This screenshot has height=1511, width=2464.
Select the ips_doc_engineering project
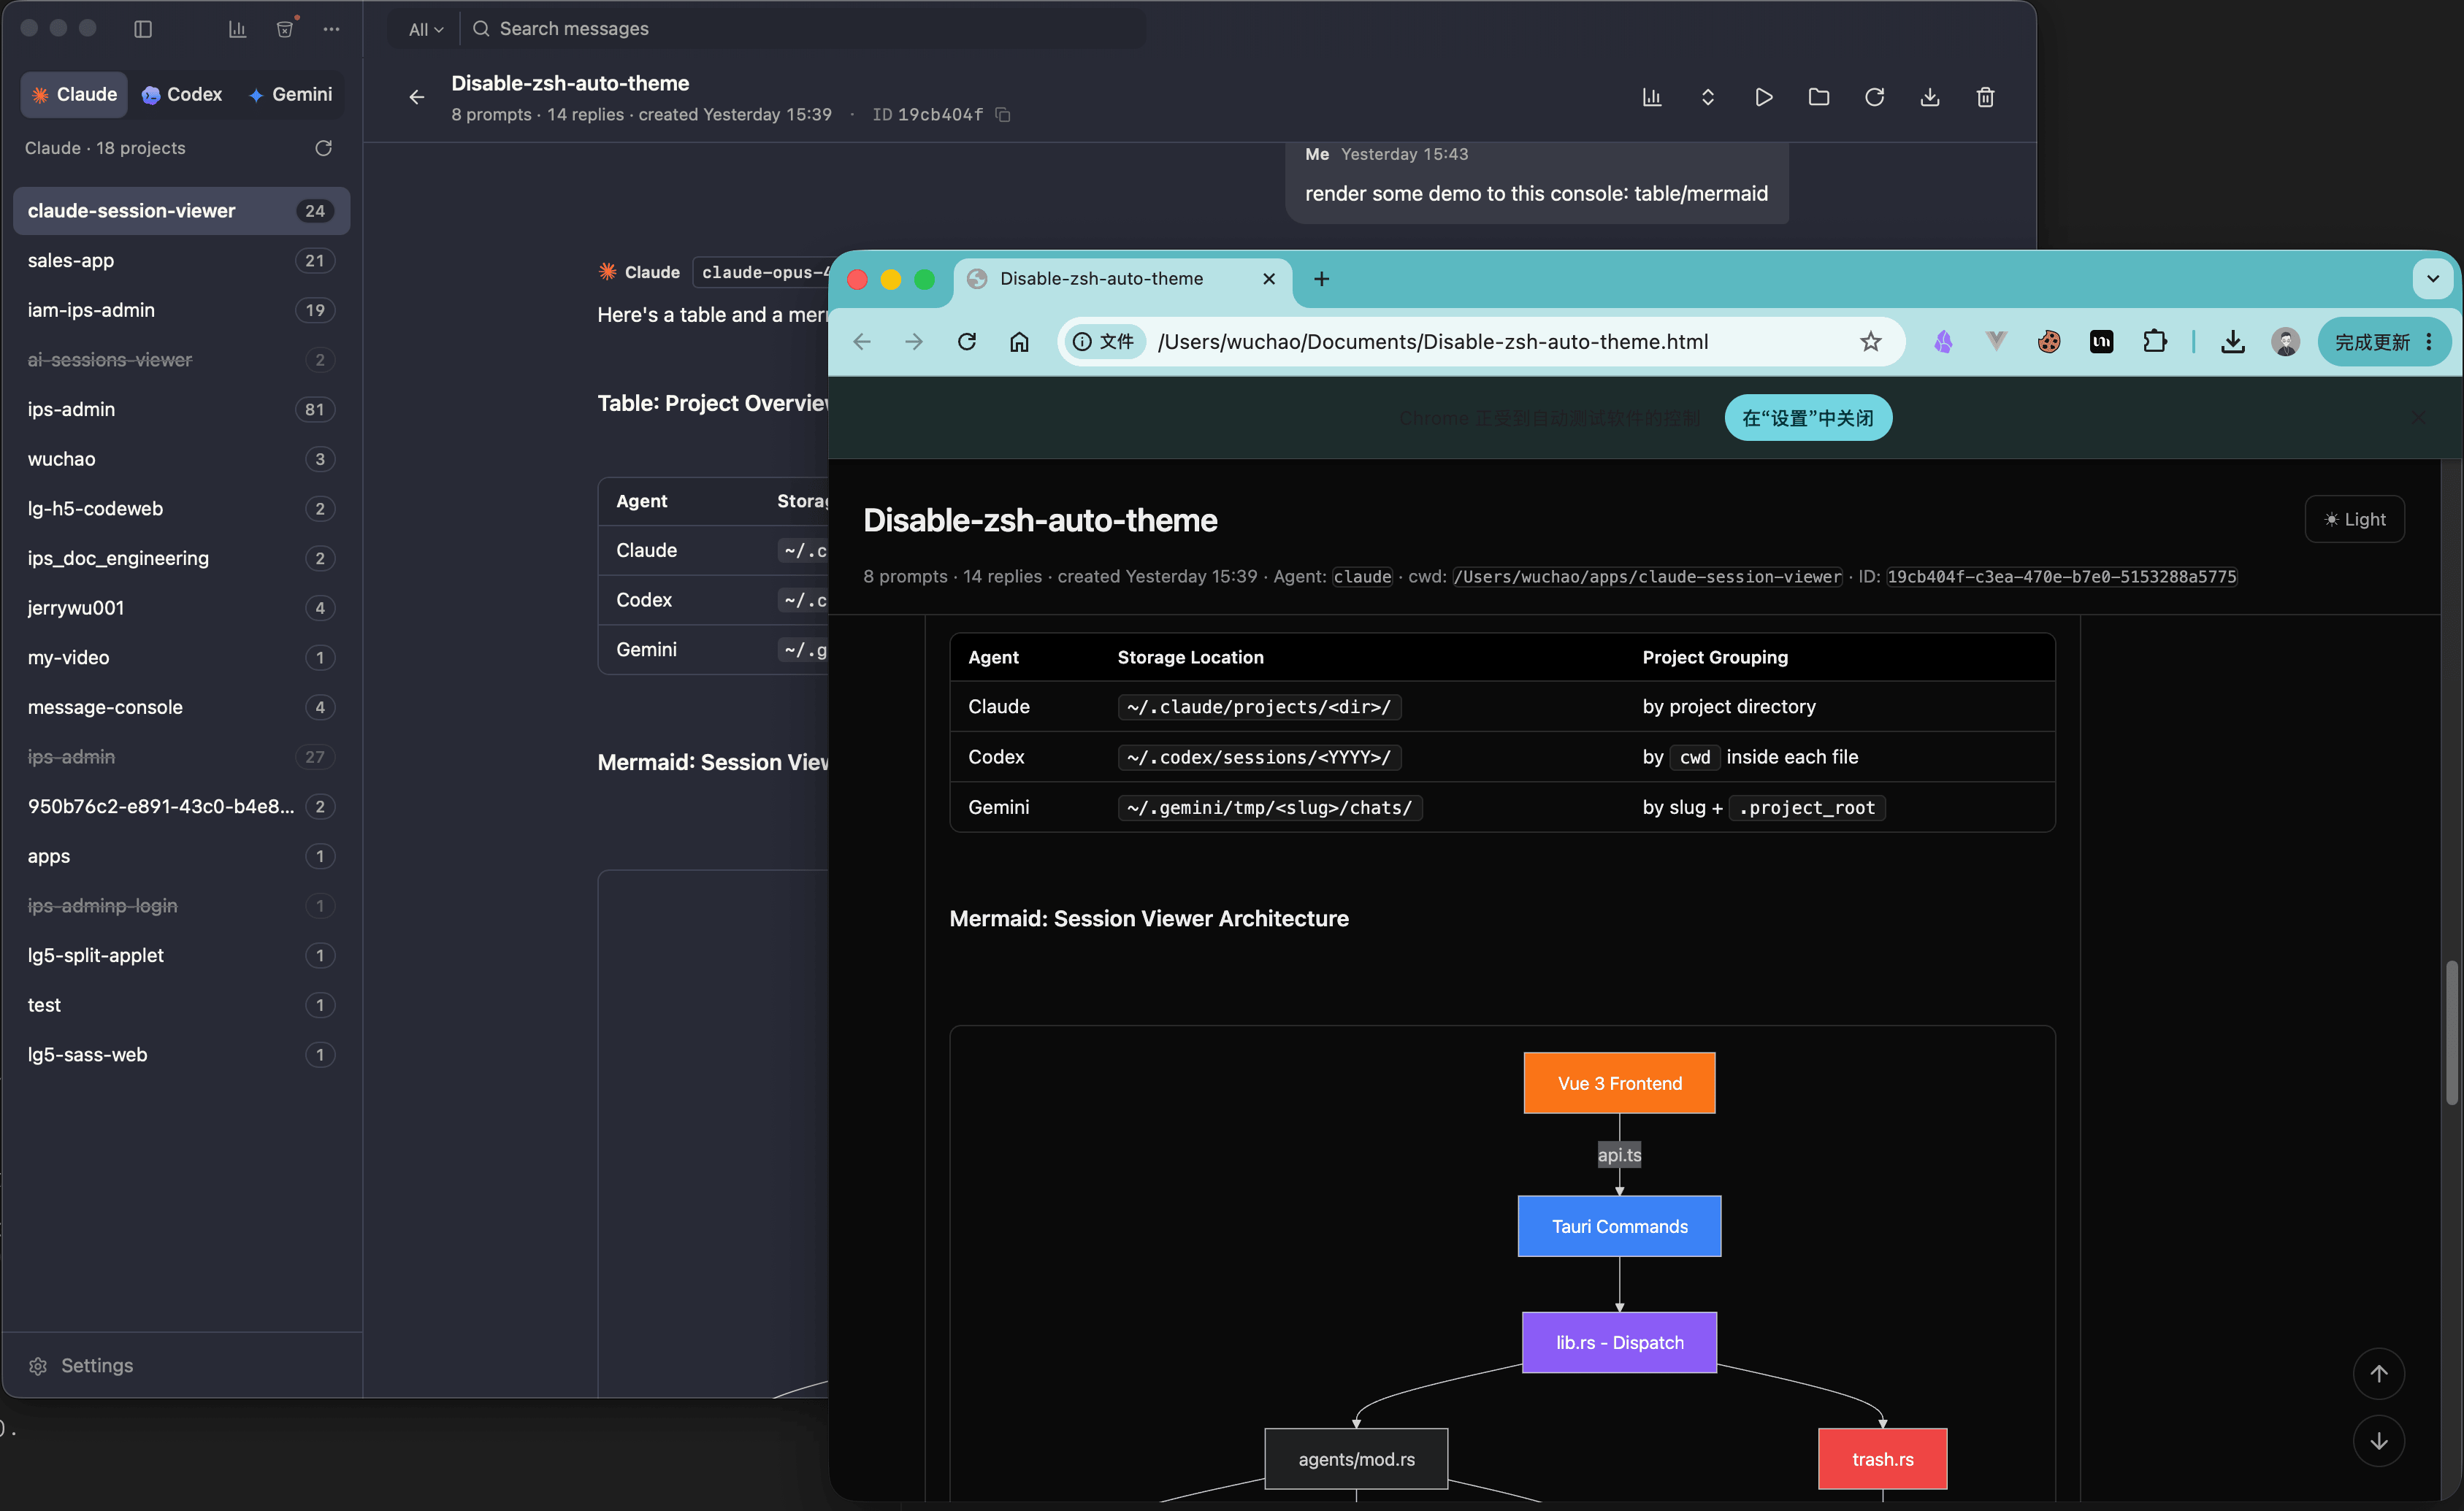181,558
